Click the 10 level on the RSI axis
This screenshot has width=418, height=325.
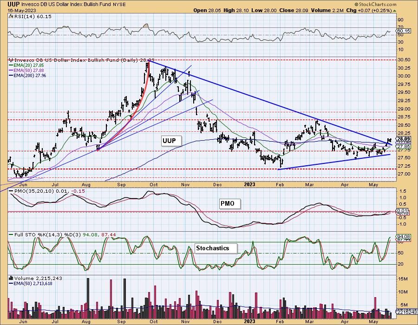pyautogui.click(x=400, y=50)
